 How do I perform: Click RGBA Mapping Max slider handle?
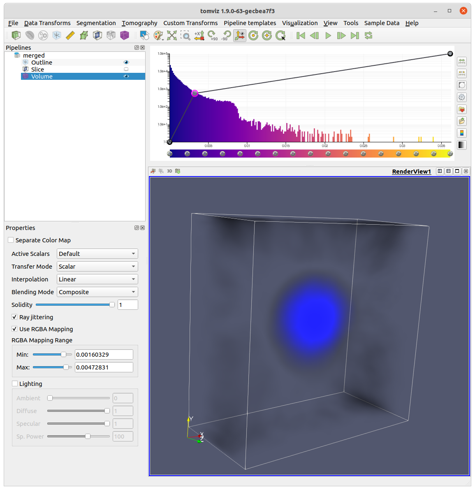[66, 367]
